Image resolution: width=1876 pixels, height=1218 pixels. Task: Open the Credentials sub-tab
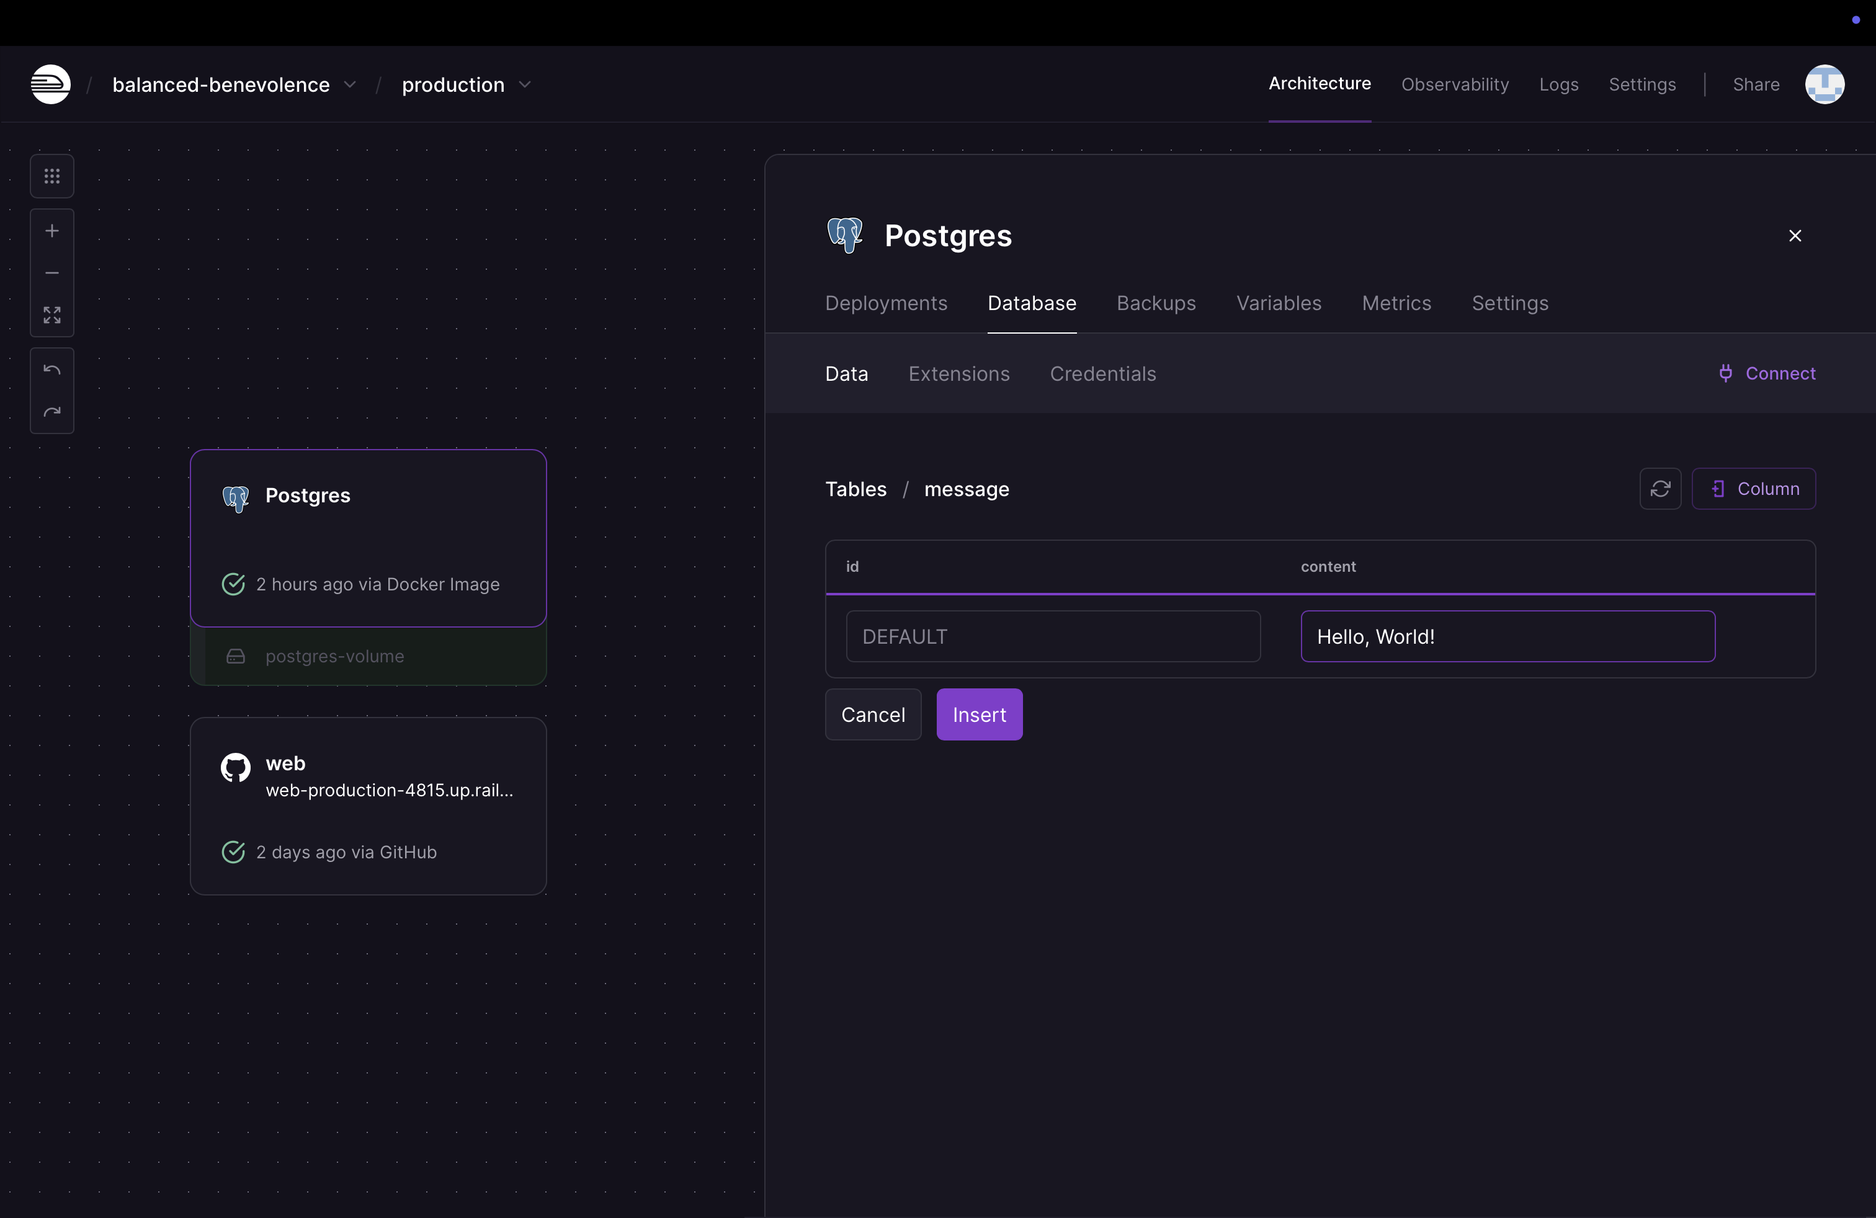[x=1102, y=373]
